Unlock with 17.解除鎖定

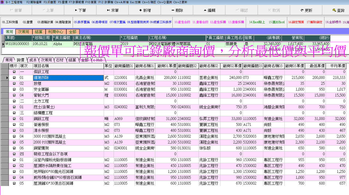coord(314,22)
